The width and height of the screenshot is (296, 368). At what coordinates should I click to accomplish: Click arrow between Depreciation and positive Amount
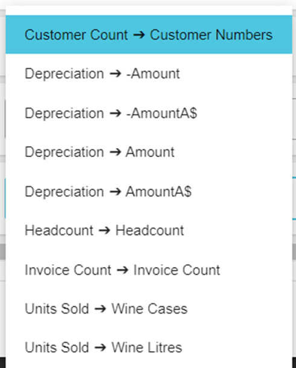click(x=115, y=152)
